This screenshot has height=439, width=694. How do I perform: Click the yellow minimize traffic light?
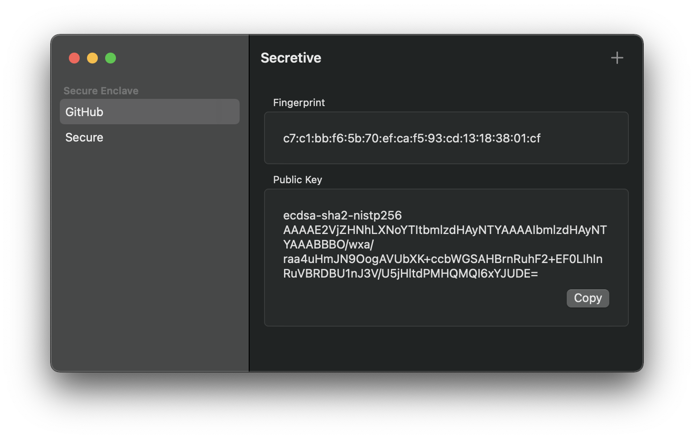[92, 58]
